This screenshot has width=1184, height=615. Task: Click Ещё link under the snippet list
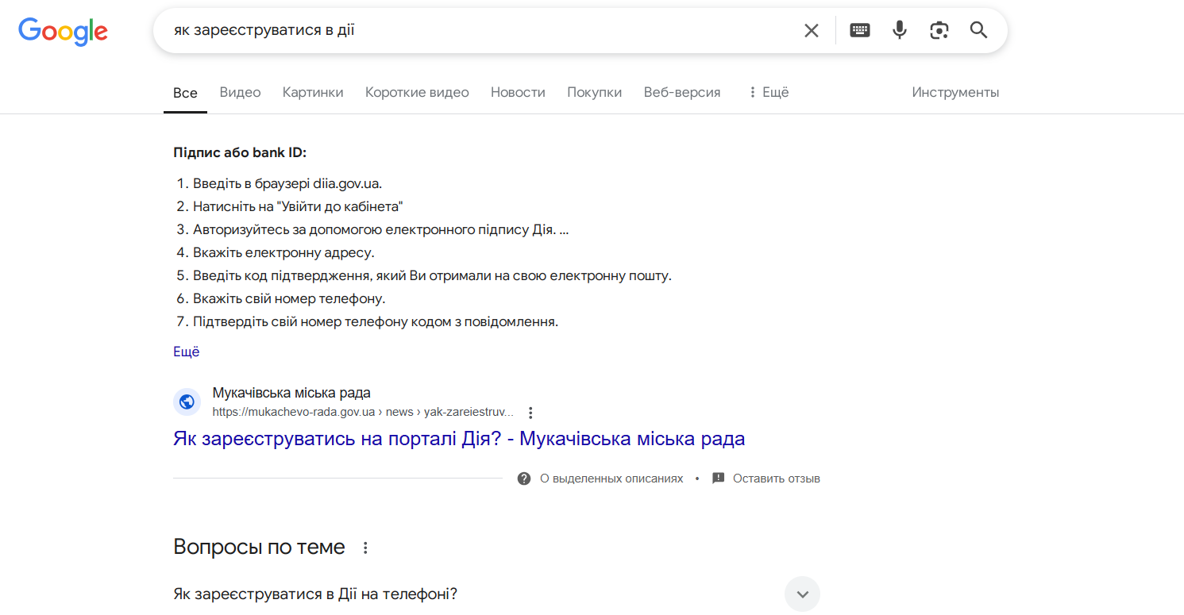[187, 352]
